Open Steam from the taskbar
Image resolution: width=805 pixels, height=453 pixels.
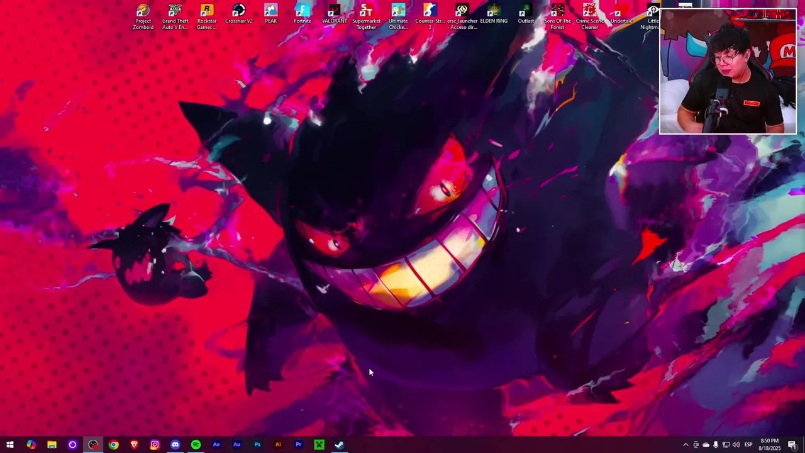(x=340, y=445)
